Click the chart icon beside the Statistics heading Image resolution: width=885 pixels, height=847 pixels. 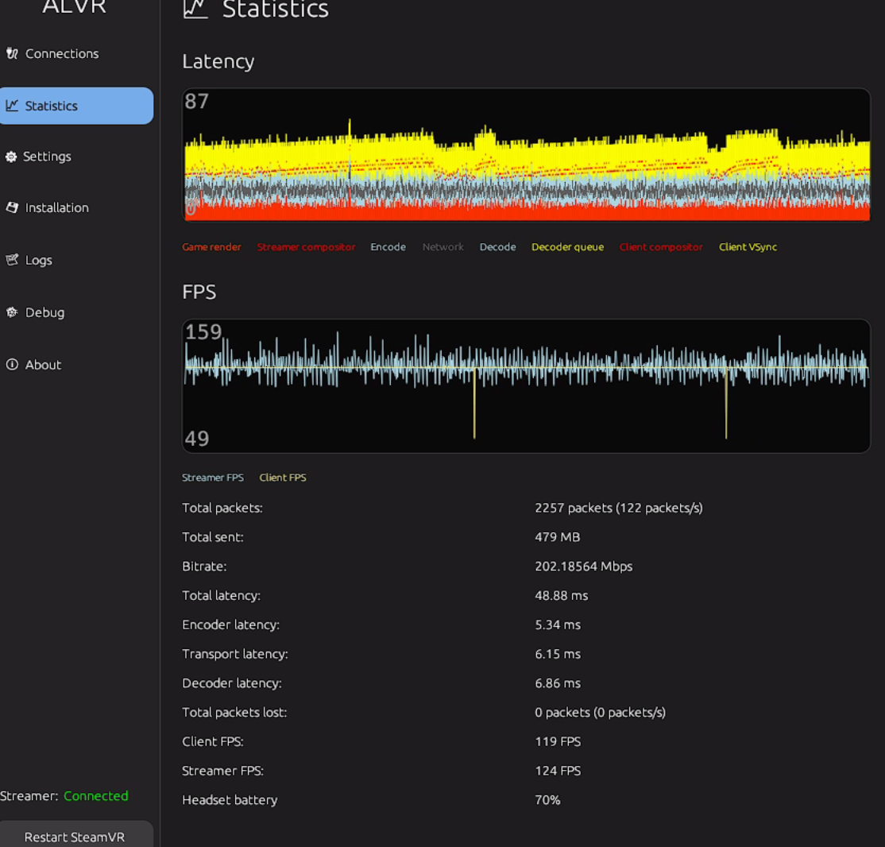[x=196, y=10]
